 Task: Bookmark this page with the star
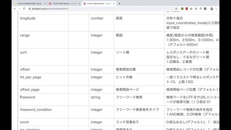(176, 9)
